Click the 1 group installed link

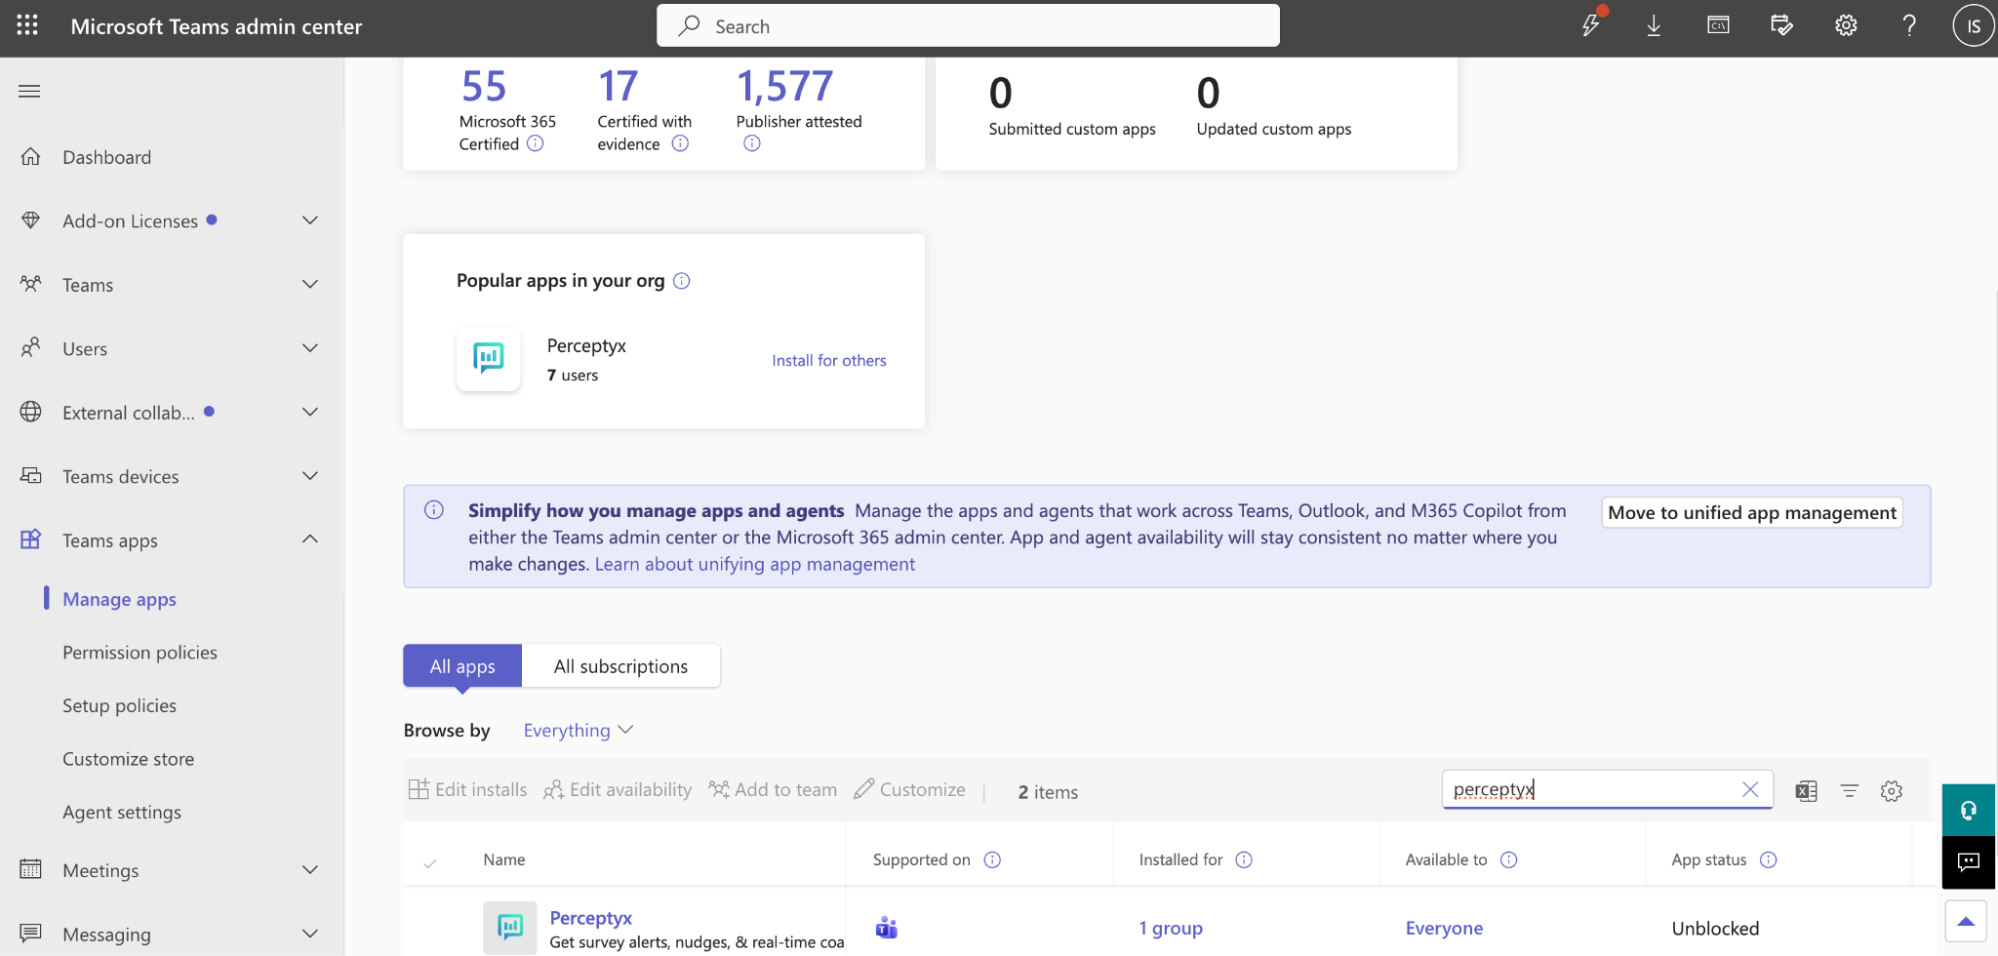coord(1171,928)
